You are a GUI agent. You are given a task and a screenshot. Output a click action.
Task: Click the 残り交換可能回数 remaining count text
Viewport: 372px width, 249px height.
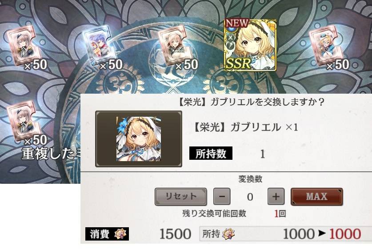214,213
